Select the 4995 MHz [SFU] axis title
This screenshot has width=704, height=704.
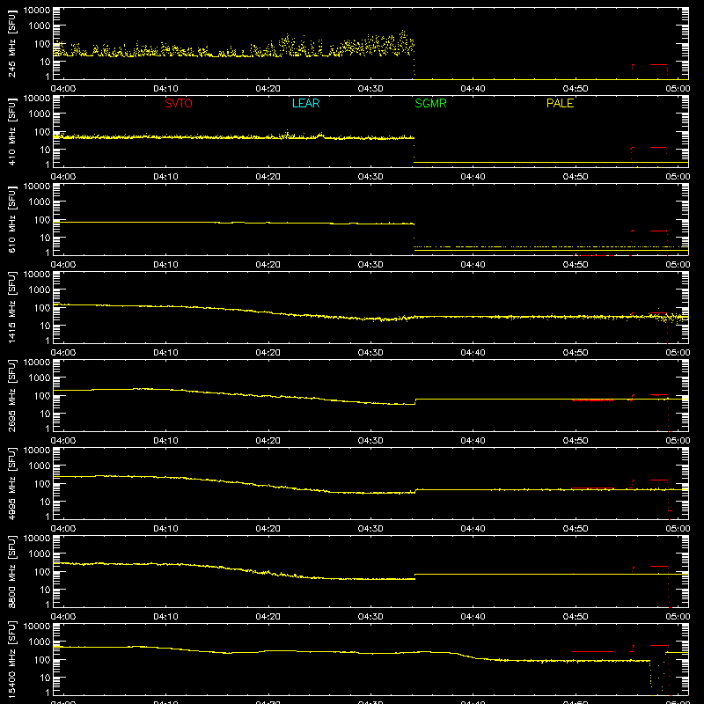pyautogui.click(x=11, y=483)
